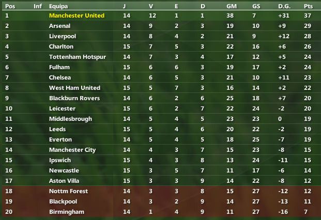Click on Newcastle in the table

point(64,170)
